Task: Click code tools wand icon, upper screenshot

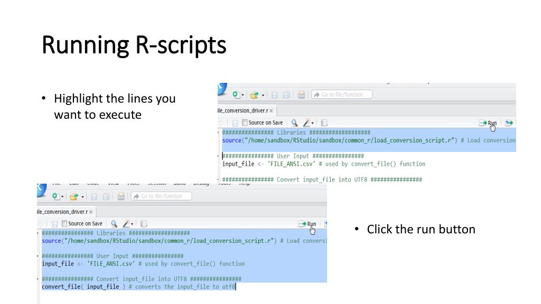Action: [306, 122]
